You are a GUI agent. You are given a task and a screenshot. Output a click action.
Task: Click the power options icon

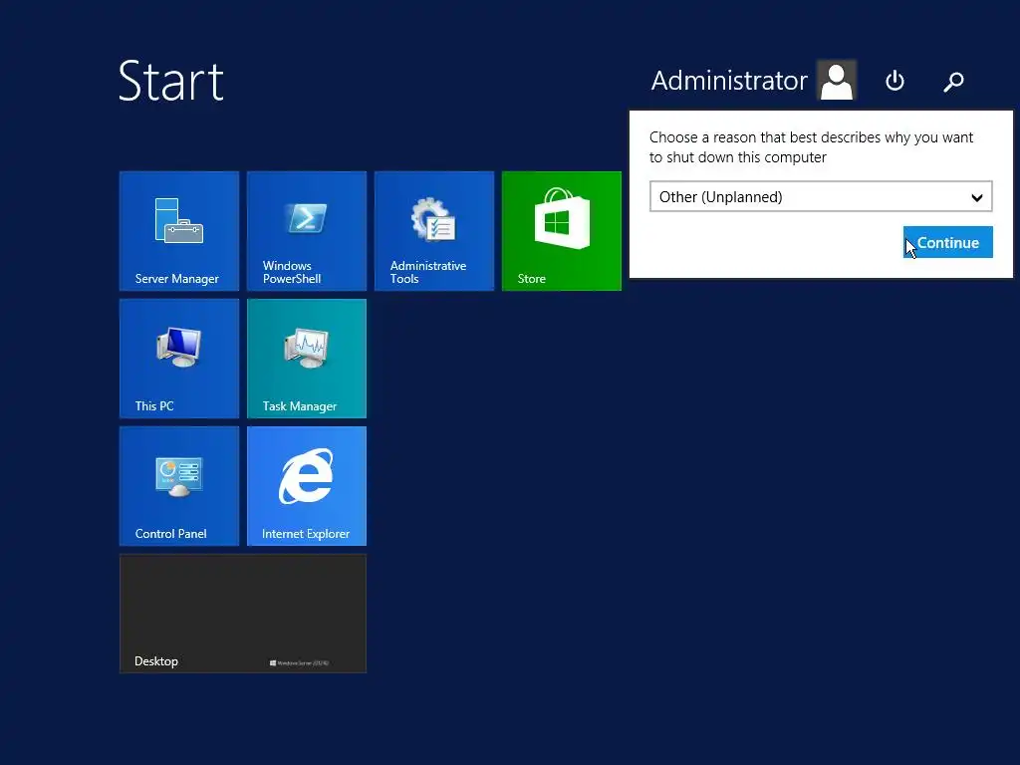(894, 81)
